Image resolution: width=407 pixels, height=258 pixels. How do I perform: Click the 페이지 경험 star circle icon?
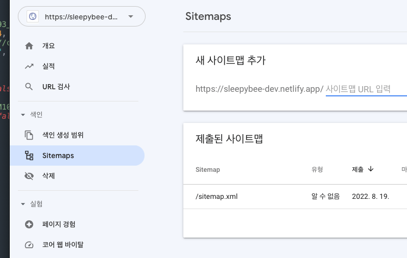(29, 224)
